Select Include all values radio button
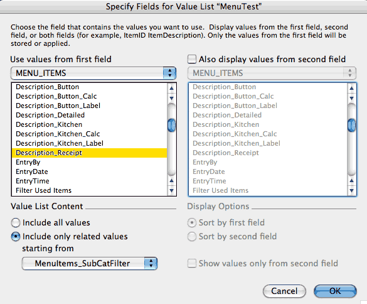Image resolution: width=367 pixels, height=304 pixels. point(16,223)
